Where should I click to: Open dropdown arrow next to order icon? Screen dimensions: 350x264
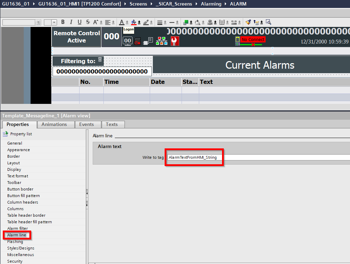pyautogui.click(x=191, y=22)
